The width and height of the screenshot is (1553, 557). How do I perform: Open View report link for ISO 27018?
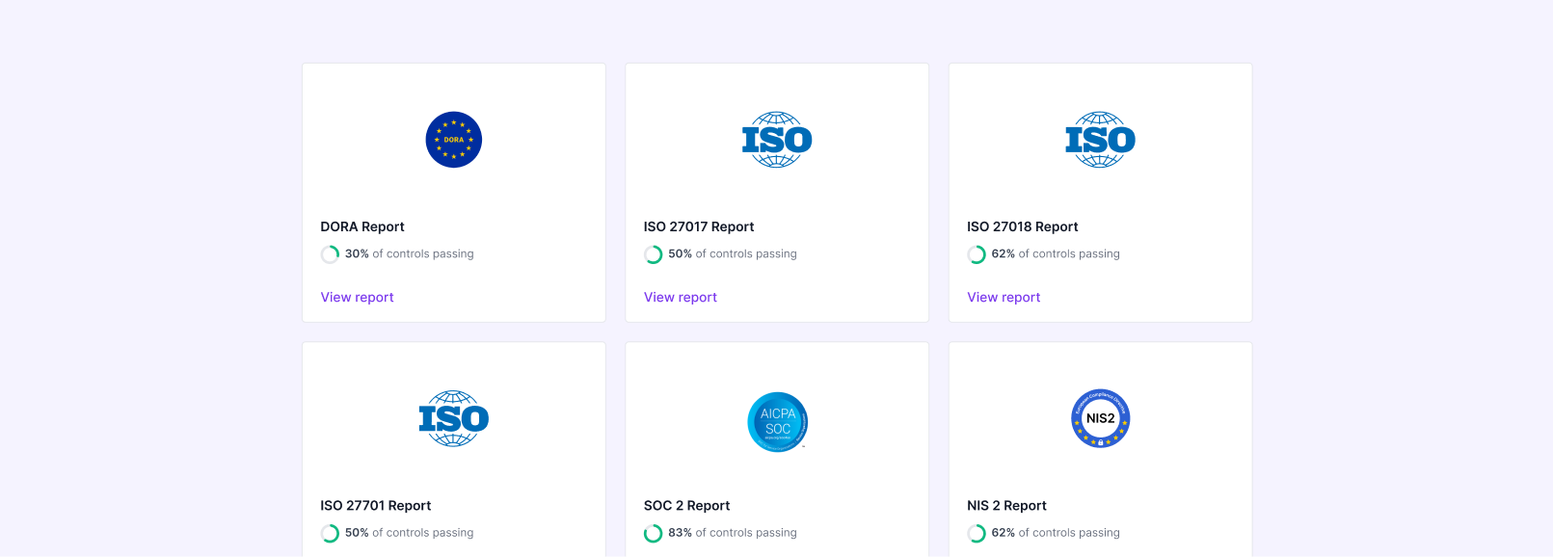[x=1004, y=297]
